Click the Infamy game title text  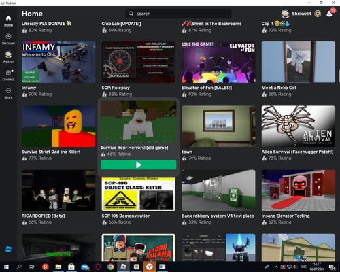29,88
